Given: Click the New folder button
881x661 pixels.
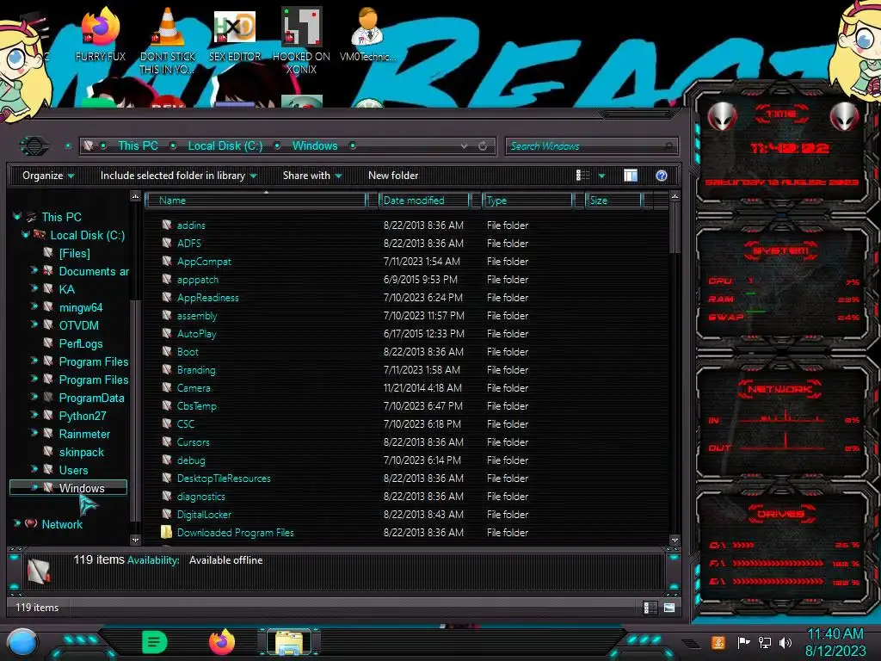Looking at the screenshot, I should pyautogui.click(x=393, y=176).
